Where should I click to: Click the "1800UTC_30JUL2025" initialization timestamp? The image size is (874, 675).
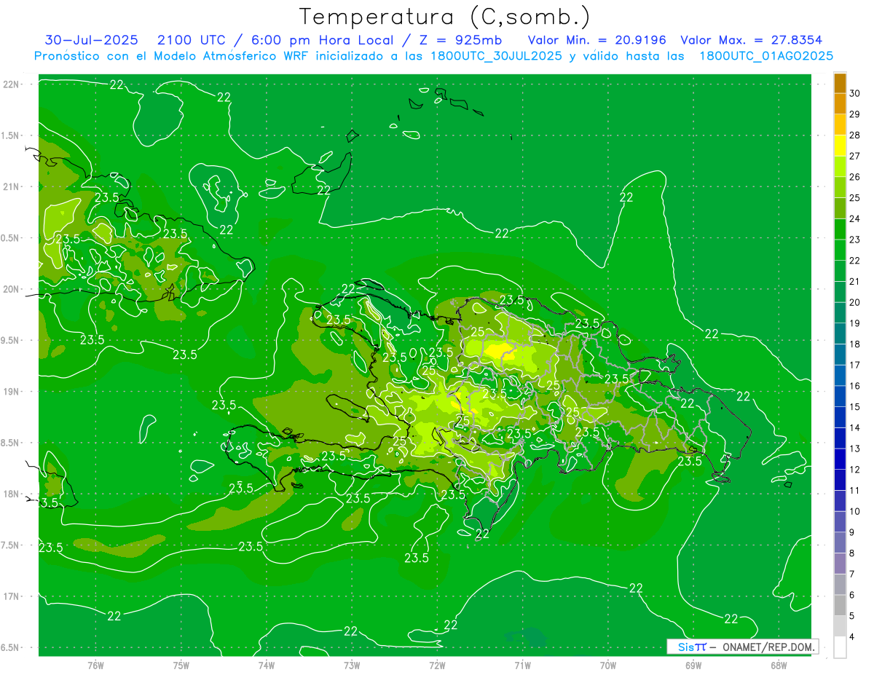[497, 56]
